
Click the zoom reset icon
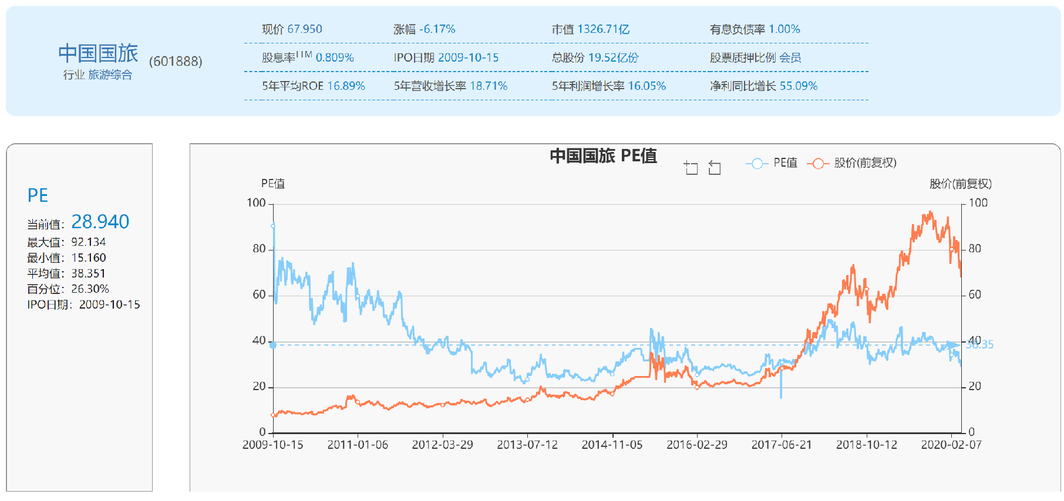coord(715,168)
